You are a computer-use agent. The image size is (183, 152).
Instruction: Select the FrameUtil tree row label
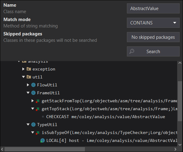click(x=48, y=93)
